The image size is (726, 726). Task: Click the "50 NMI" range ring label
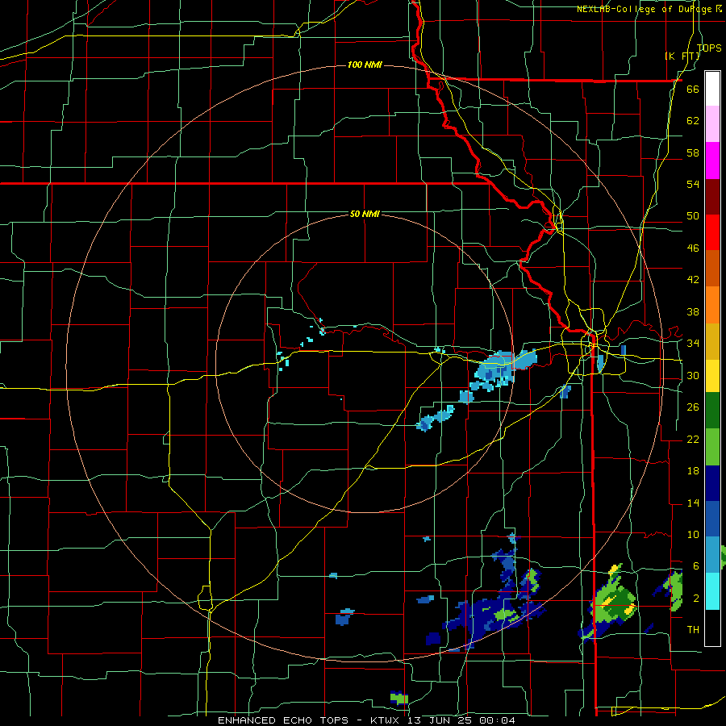pyautogui.click(x=365, y=214)
